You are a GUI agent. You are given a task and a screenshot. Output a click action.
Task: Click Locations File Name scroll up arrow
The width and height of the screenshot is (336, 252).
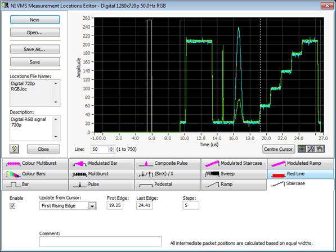pos(56,83)
